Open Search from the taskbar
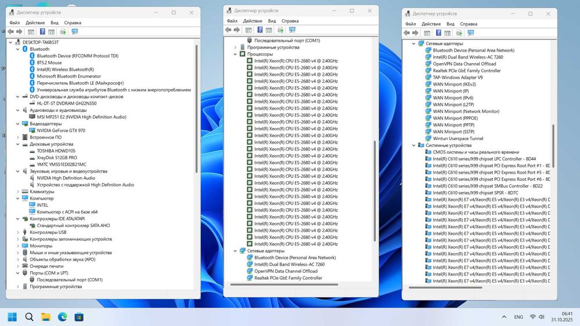Viewport: 580px width, 326px height. pos(29,317)
